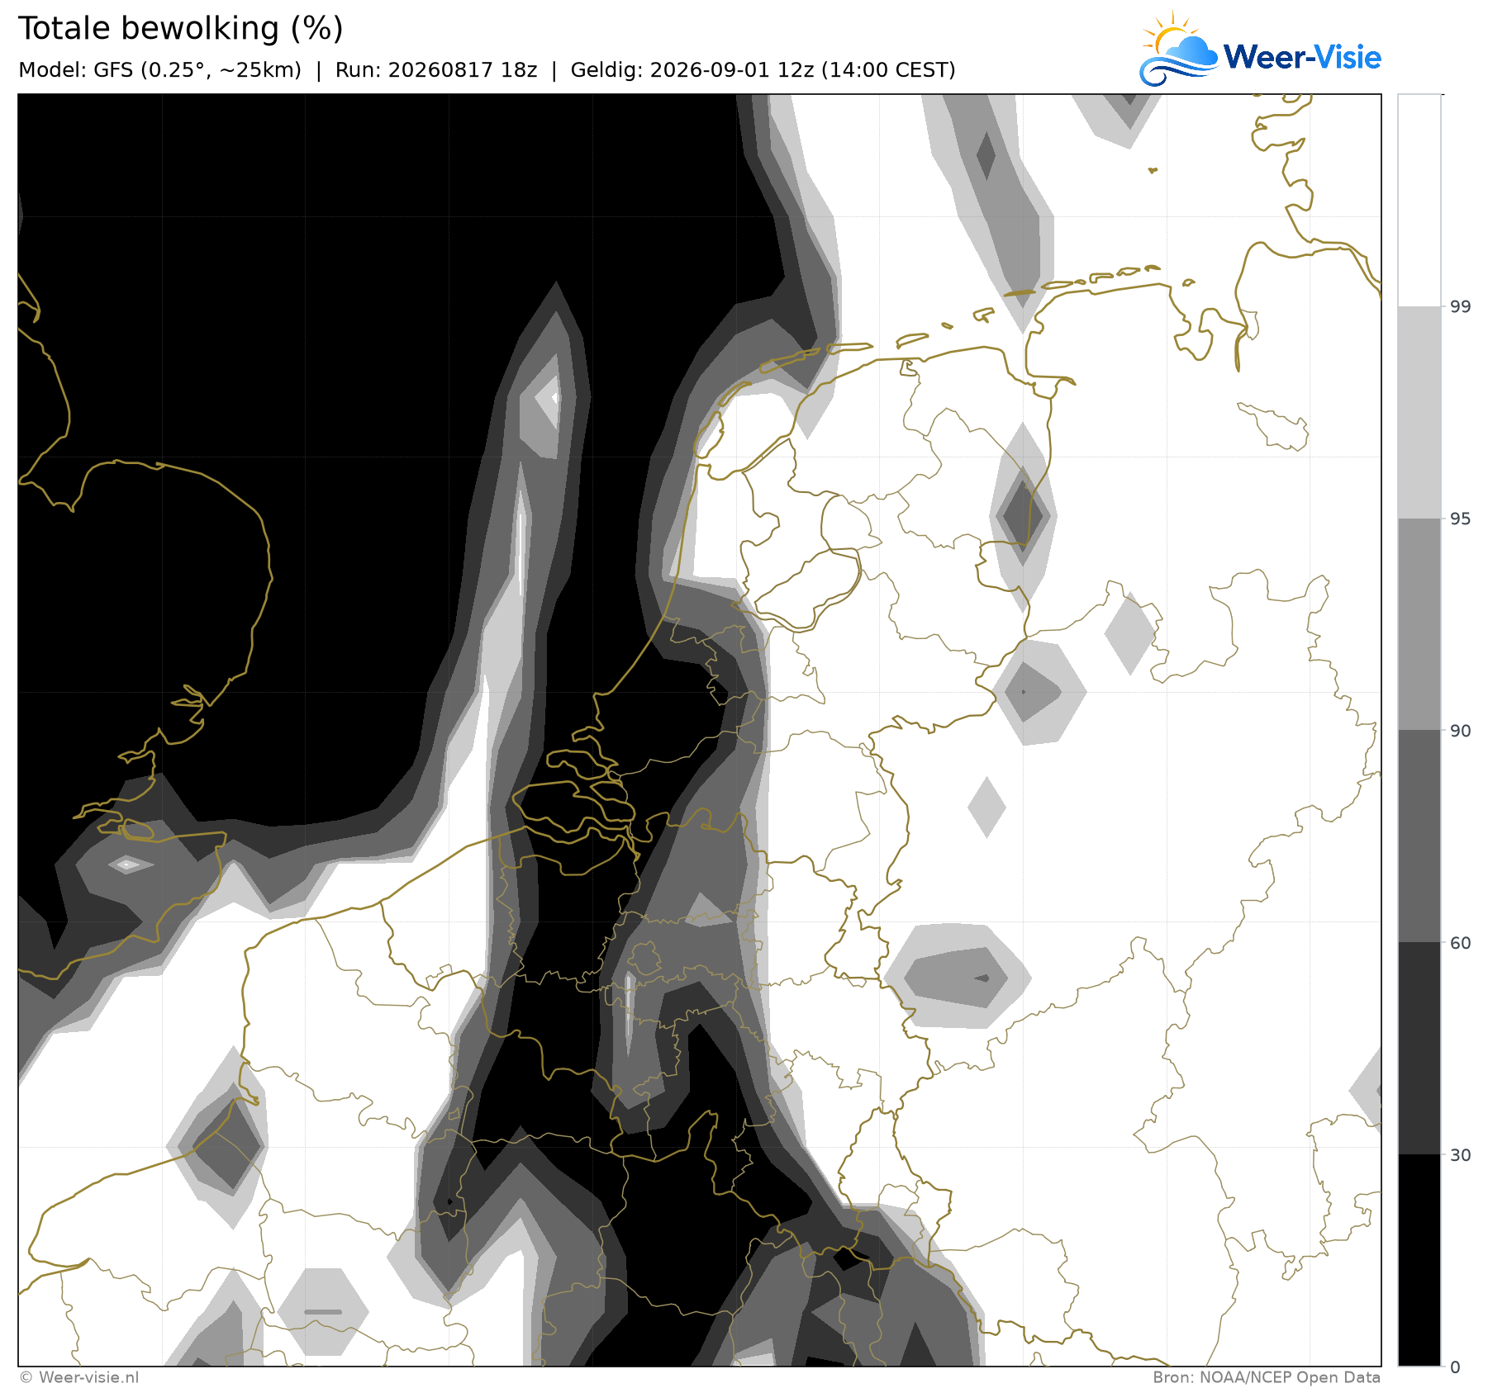This screenshot has width=1507, height=1388.
Task: Open the © Weer-visie.nl copyright link
Action: (79, 1377)
